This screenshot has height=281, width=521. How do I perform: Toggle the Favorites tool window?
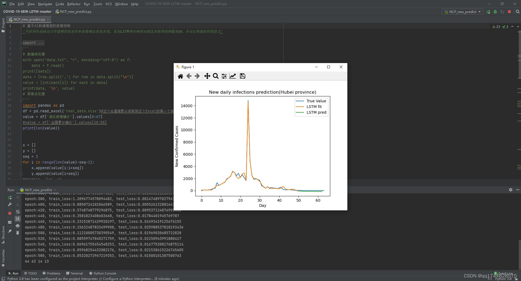(3, 258)
